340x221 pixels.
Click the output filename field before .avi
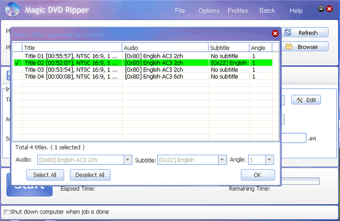pos(294,138)
